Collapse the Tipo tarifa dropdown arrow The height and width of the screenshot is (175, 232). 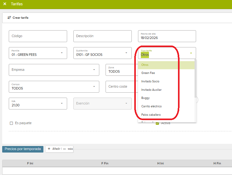pos(191,53)
